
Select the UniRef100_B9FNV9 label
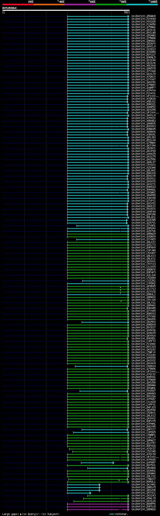(x=143, y=247)
